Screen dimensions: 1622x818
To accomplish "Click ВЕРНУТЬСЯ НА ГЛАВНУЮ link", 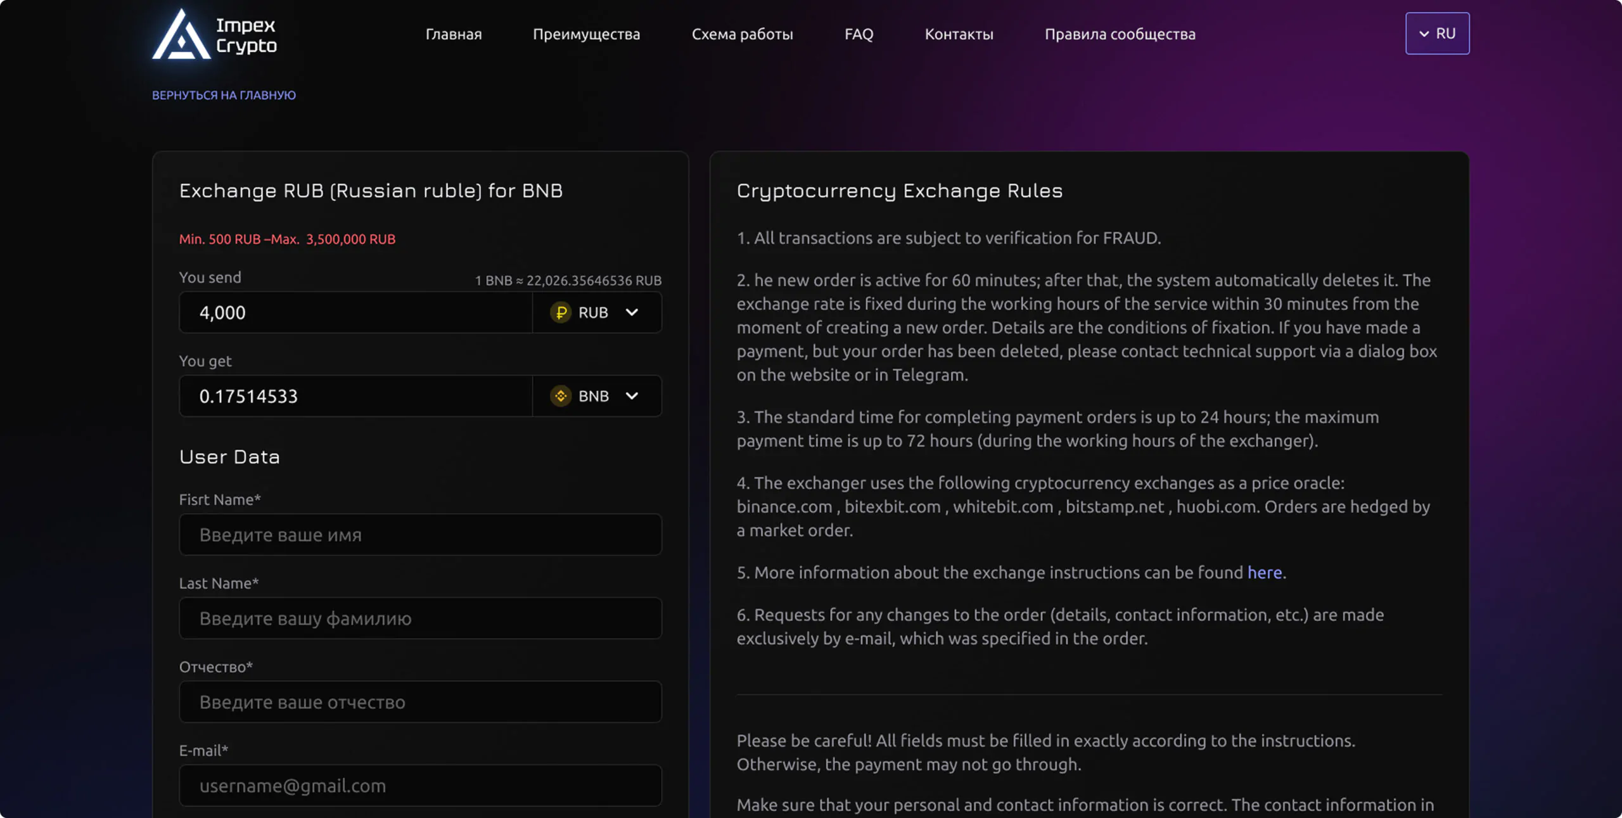I will [224, 95].
